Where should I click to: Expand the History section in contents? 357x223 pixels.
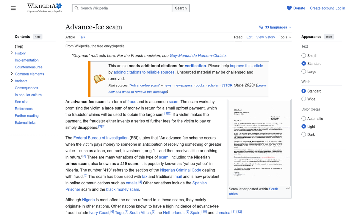click(12, 53)
